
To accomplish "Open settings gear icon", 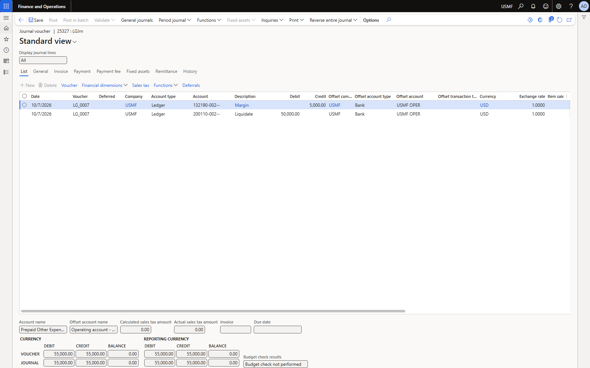I will 559,6.
